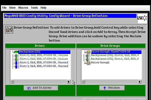Click the Slot 1 drive icon in Drives
Viewport: 151px width, 100px height.
[16, 59]
